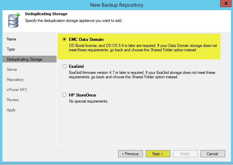Click the 'New Backup Repository' window title
233x165 pixels.
coord(116,5)
